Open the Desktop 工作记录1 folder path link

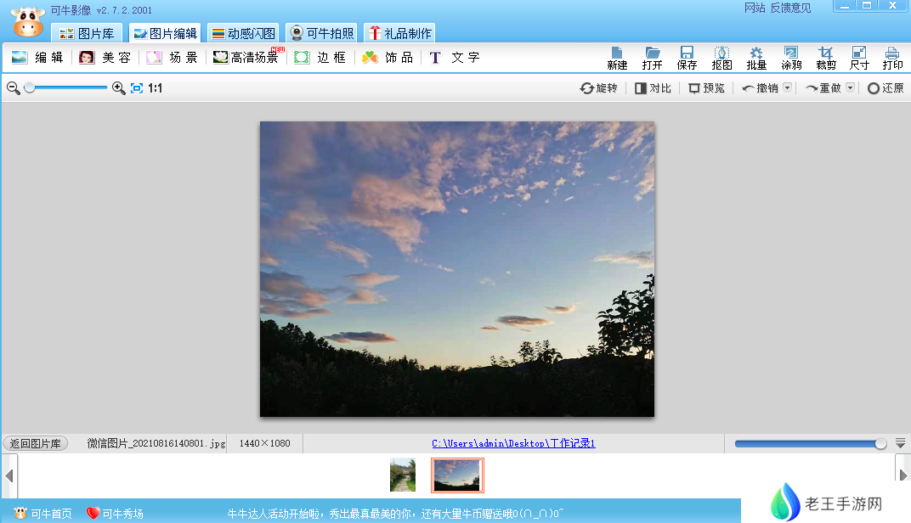pyautogui.click(x=513, y=443)
